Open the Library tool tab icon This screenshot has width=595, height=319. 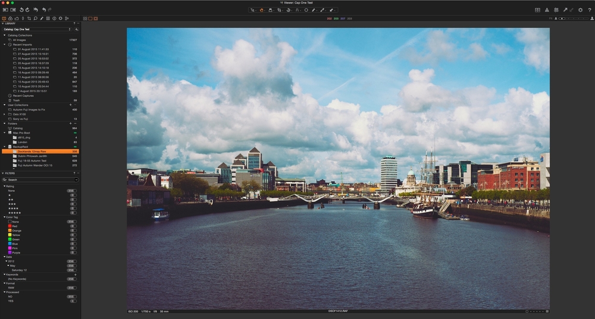pyautogui.click(x=5, y=18)
